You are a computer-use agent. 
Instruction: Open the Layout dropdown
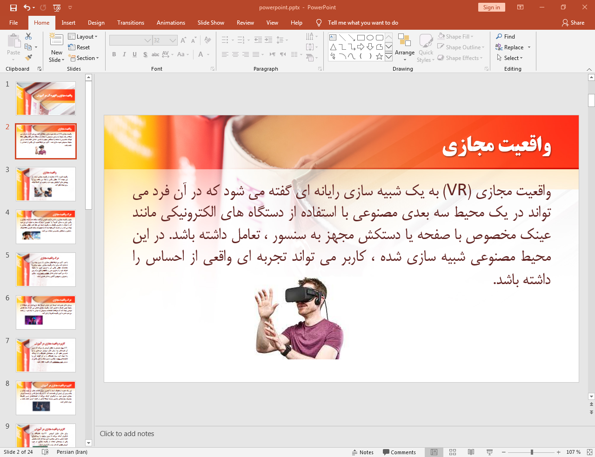pyautogui.click(x=83, y=37)
